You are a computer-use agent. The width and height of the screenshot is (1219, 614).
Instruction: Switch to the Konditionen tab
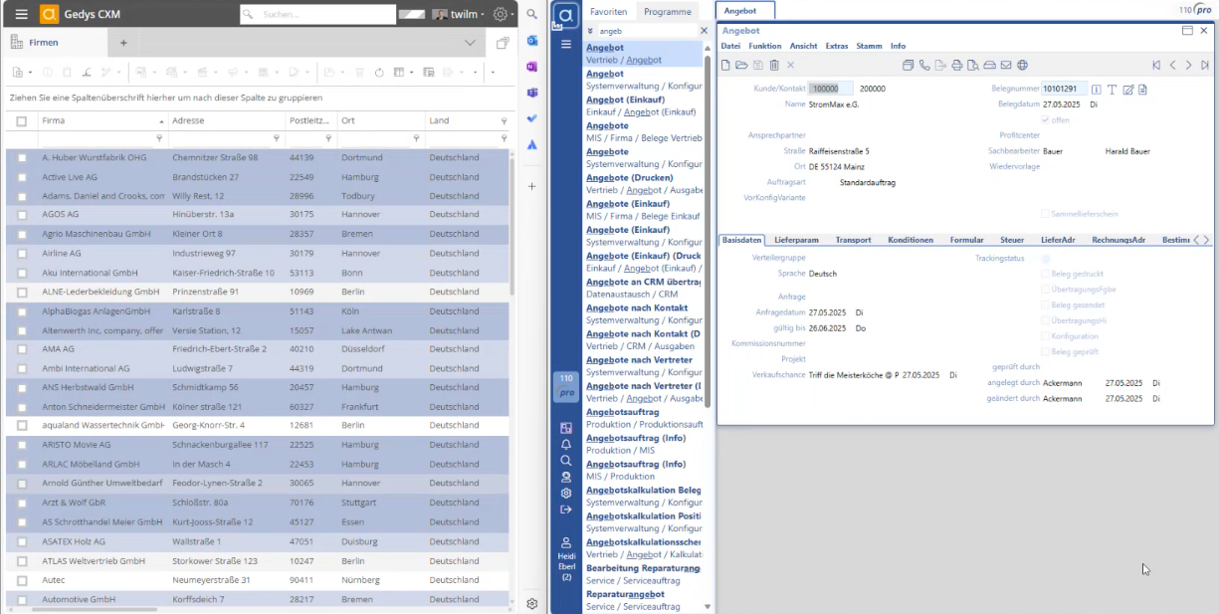[910, 240]
